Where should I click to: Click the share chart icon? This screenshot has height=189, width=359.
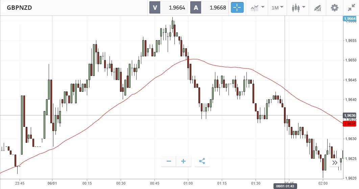[x=202, y=161]
